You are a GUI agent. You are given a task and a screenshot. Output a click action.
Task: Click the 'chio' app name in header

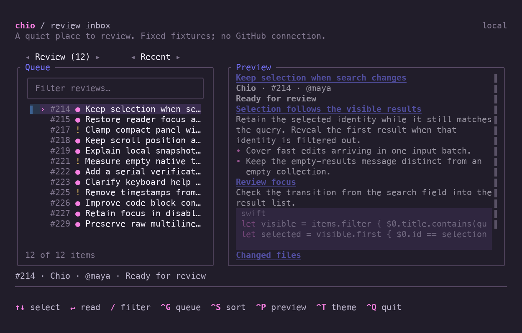click(x=25, y=26)
